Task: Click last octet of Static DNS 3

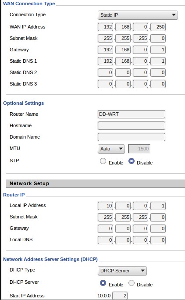Action: 158,84
